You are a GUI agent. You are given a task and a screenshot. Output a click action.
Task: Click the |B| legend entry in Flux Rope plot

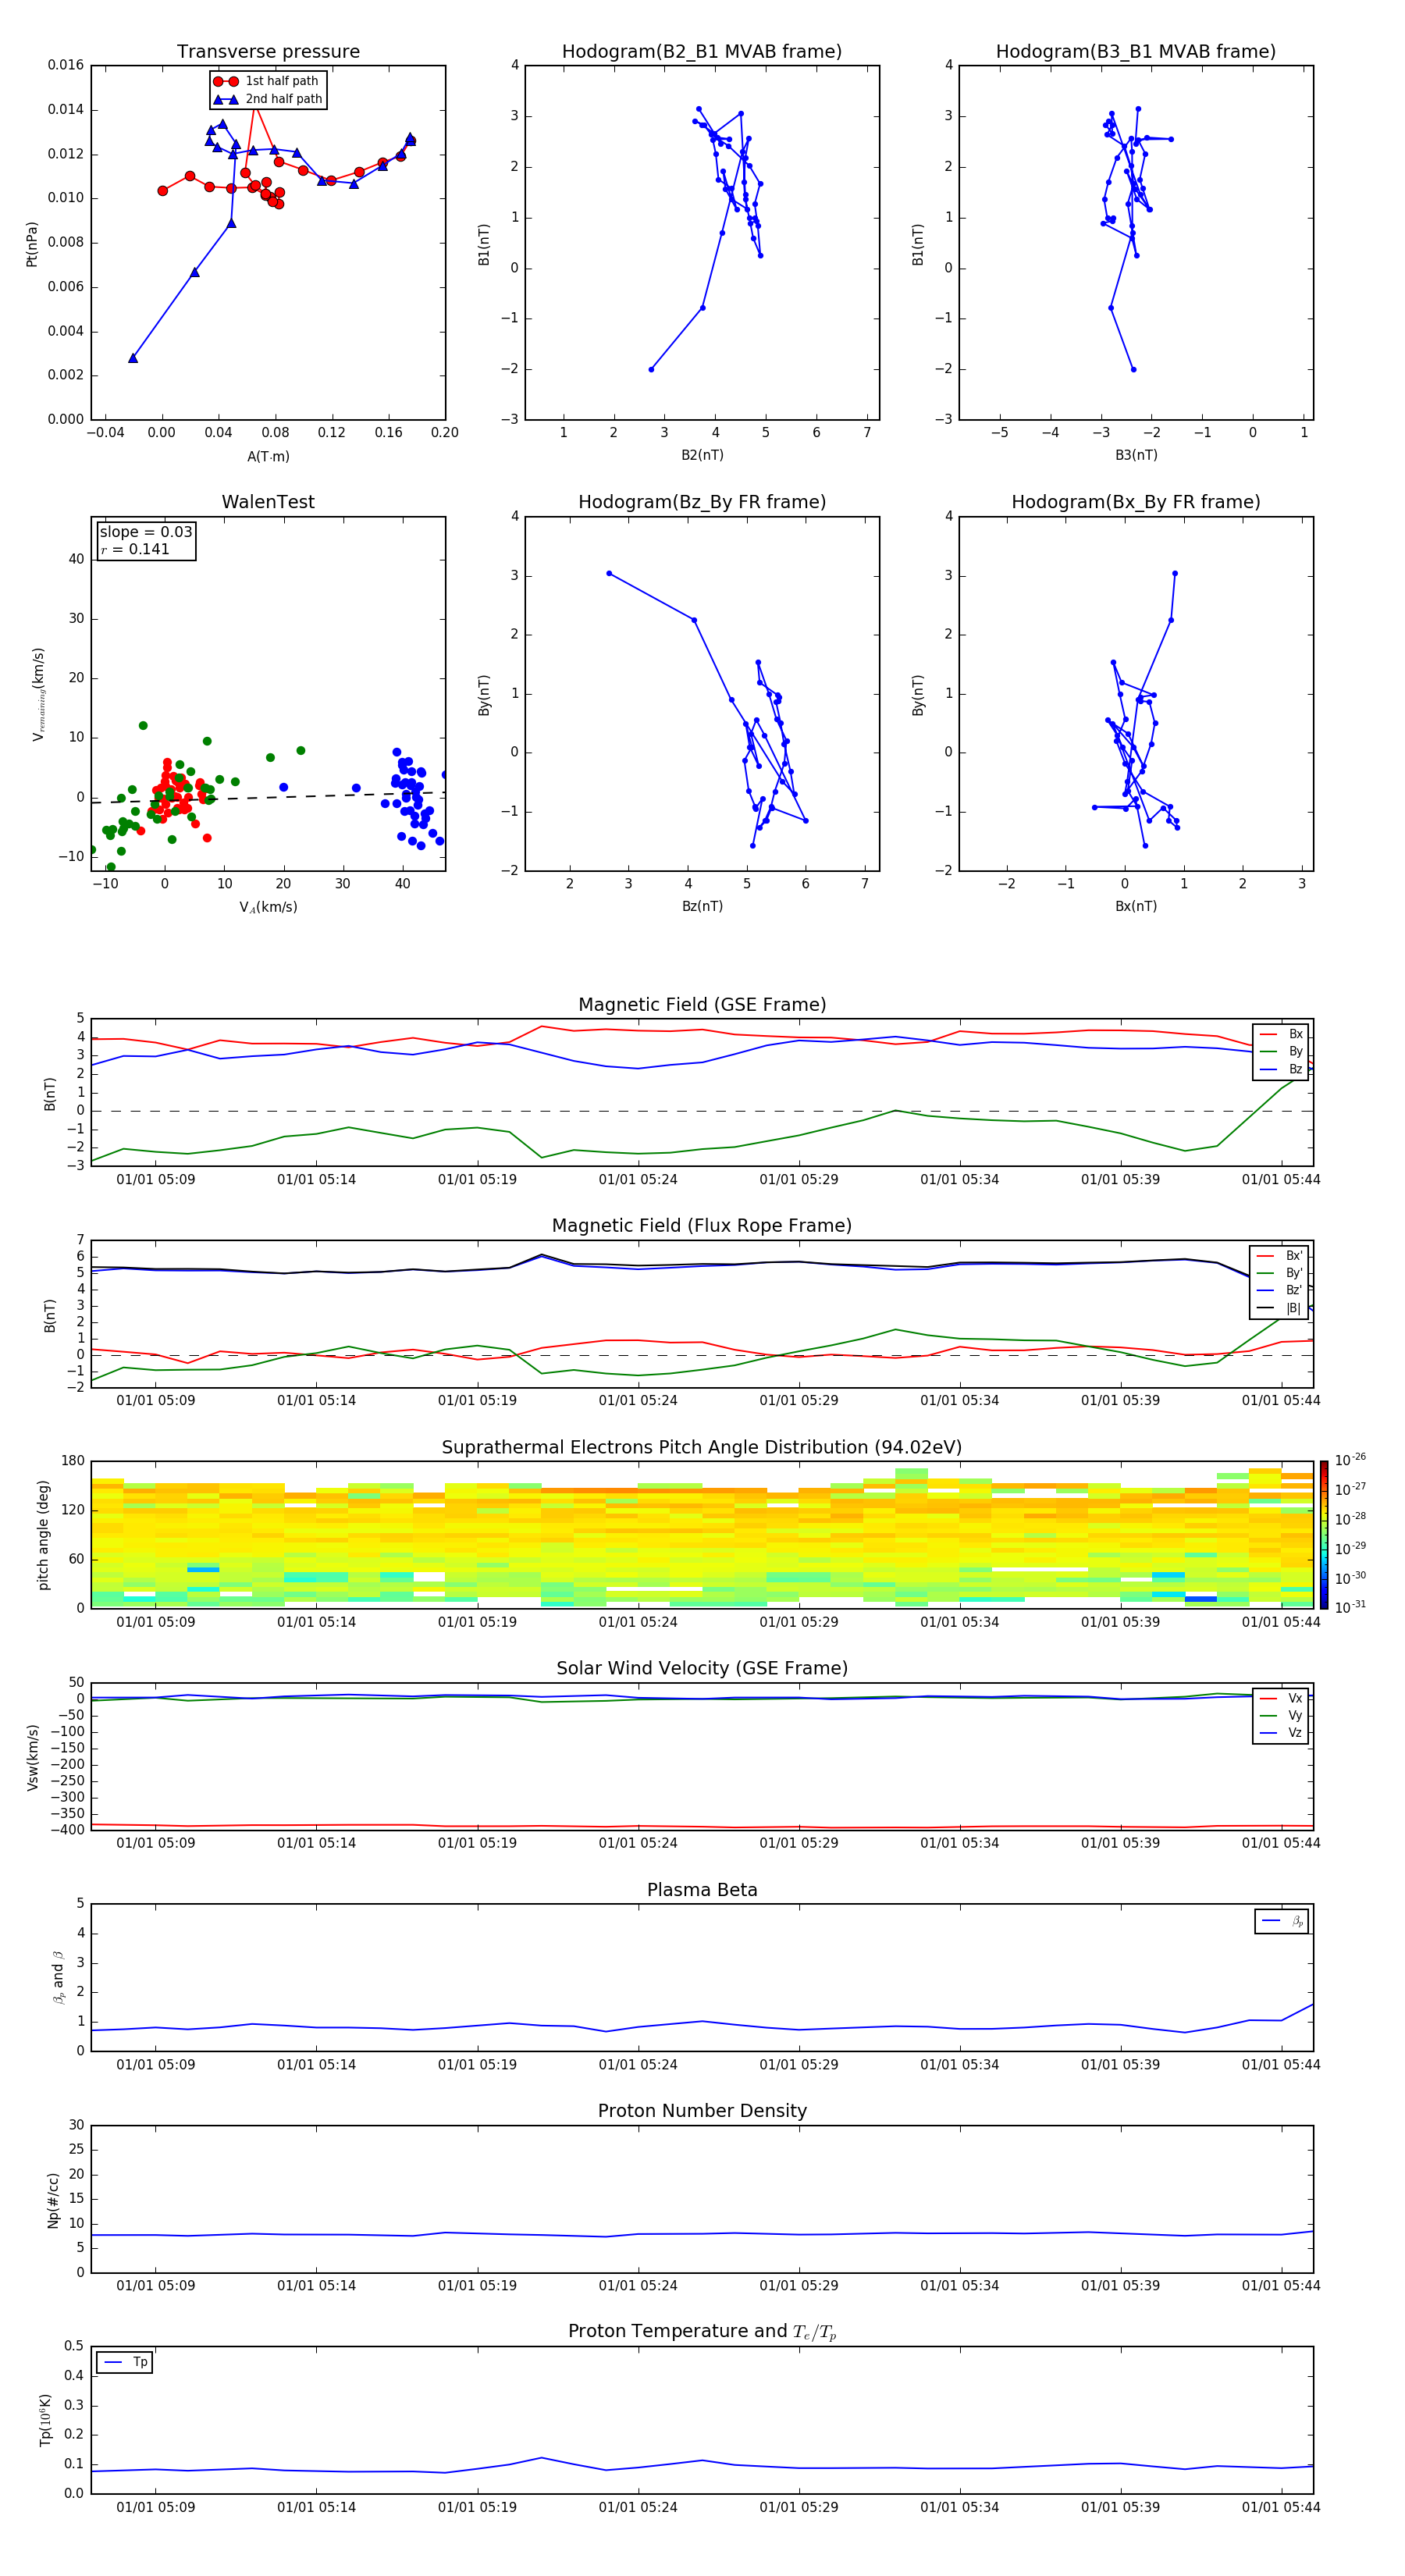click(x=1280, y=1308)
